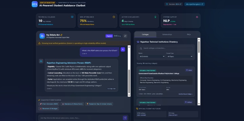Select Polytechnic Fees & Scholar Scheme query
The height and width of the screenshot is (121, 244).
[99, 104]
